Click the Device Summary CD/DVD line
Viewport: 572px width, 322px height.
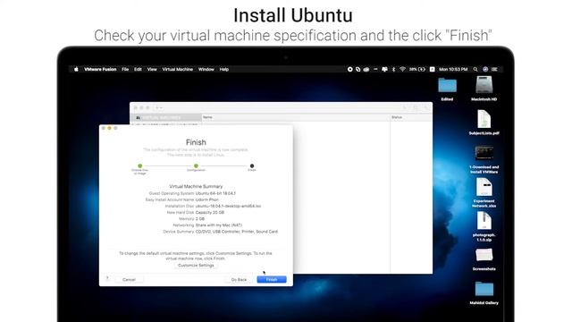click(x=236, y=232)
